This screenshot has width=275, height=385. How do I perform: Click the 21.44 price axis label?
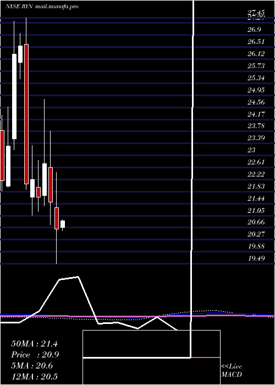(x=256, y=198)
